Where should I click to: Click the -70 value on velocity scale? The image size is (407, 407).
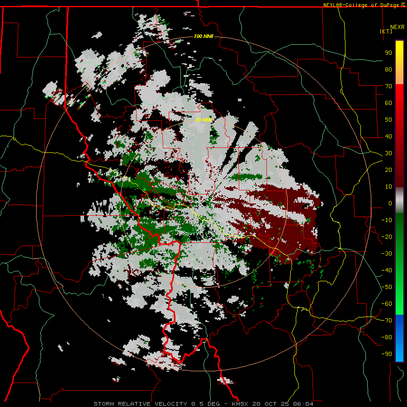(x=387, y=321)
